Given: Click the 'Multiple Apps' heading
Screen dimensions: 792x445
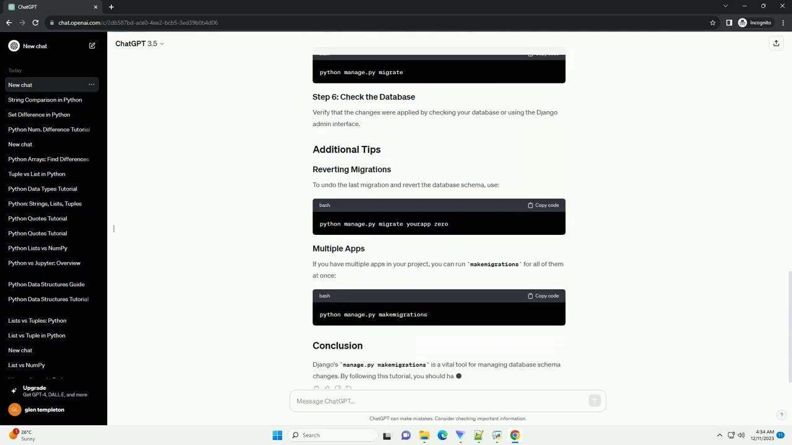Looking at the screenshot, I should (x=338, y=248).
